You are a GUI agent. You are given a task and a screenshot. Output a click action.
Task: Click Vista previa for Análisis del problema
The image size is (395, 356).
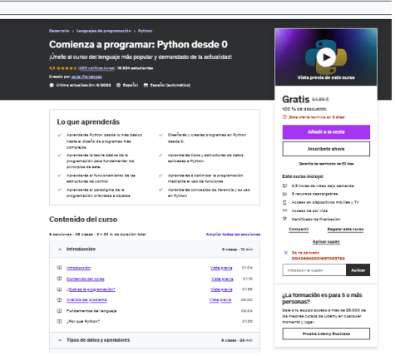(x=220, y=300)
